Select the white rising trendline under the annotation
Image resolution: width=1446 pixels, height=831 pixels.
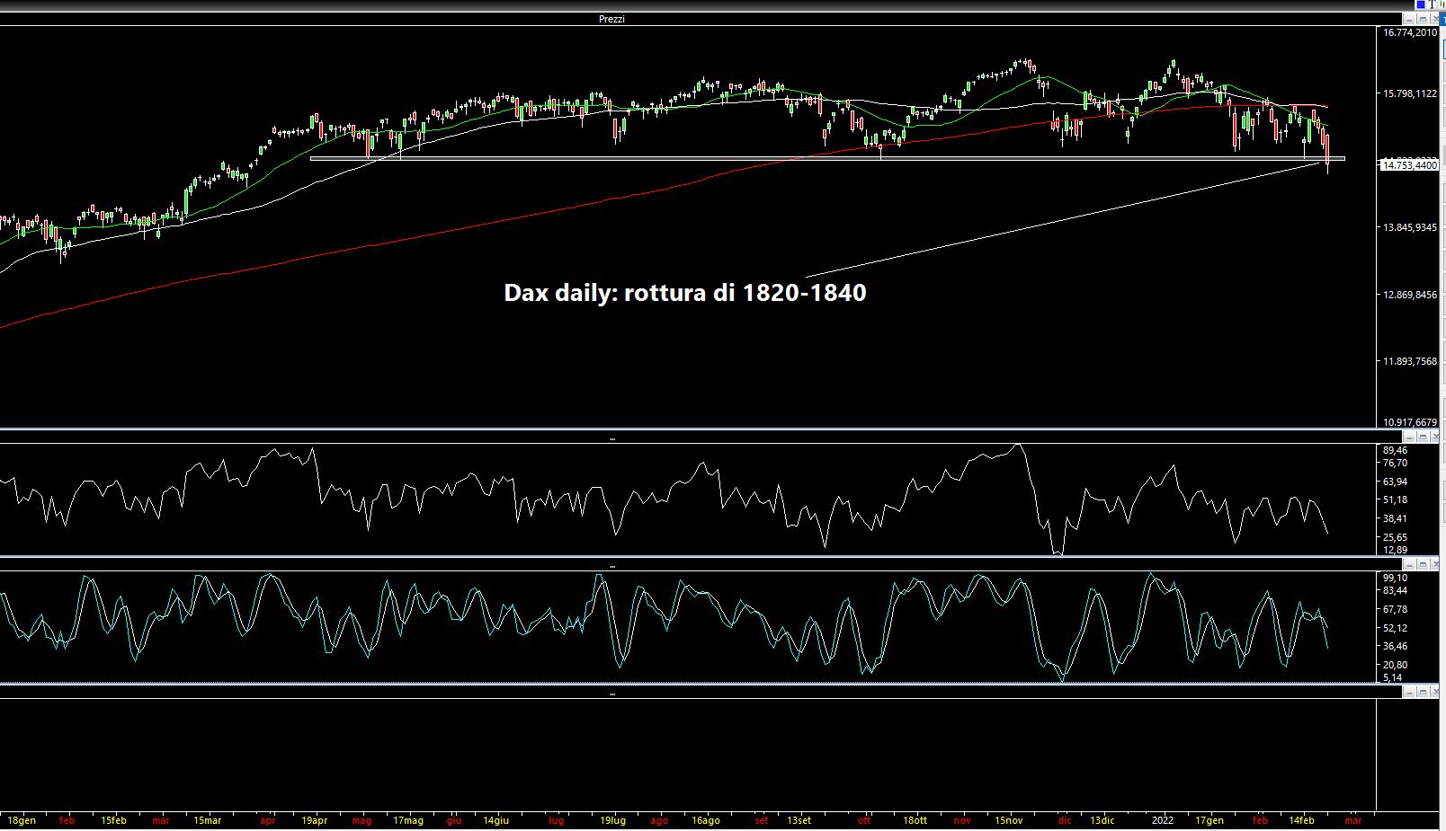(x=1061, y=220)
